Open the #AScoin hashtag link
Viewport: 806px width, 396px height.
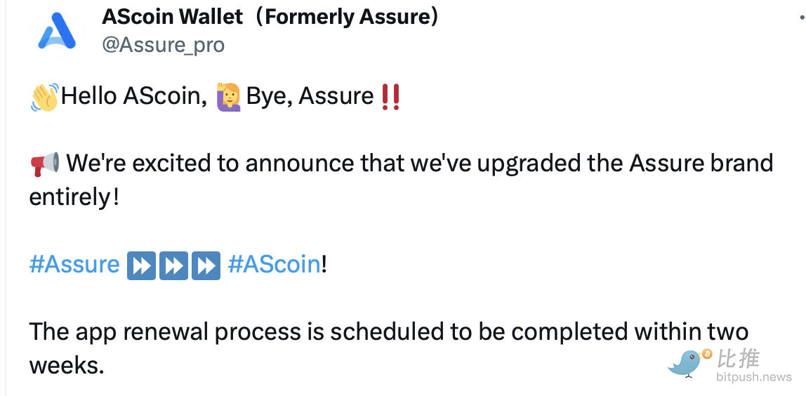[275, 265]
